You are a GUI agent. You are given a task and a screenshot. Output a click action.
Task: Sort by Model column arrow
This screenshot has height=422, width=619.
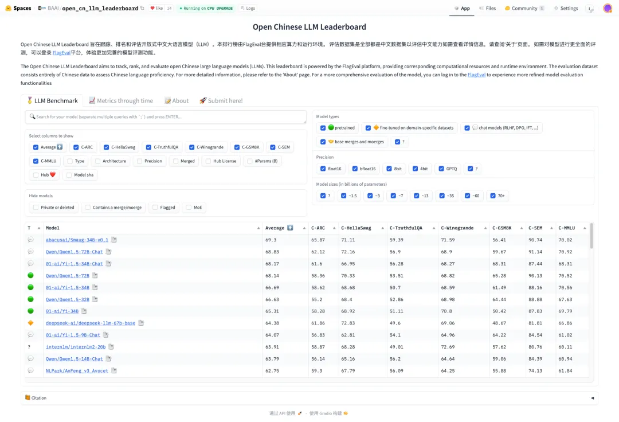(x=258, y=228)
